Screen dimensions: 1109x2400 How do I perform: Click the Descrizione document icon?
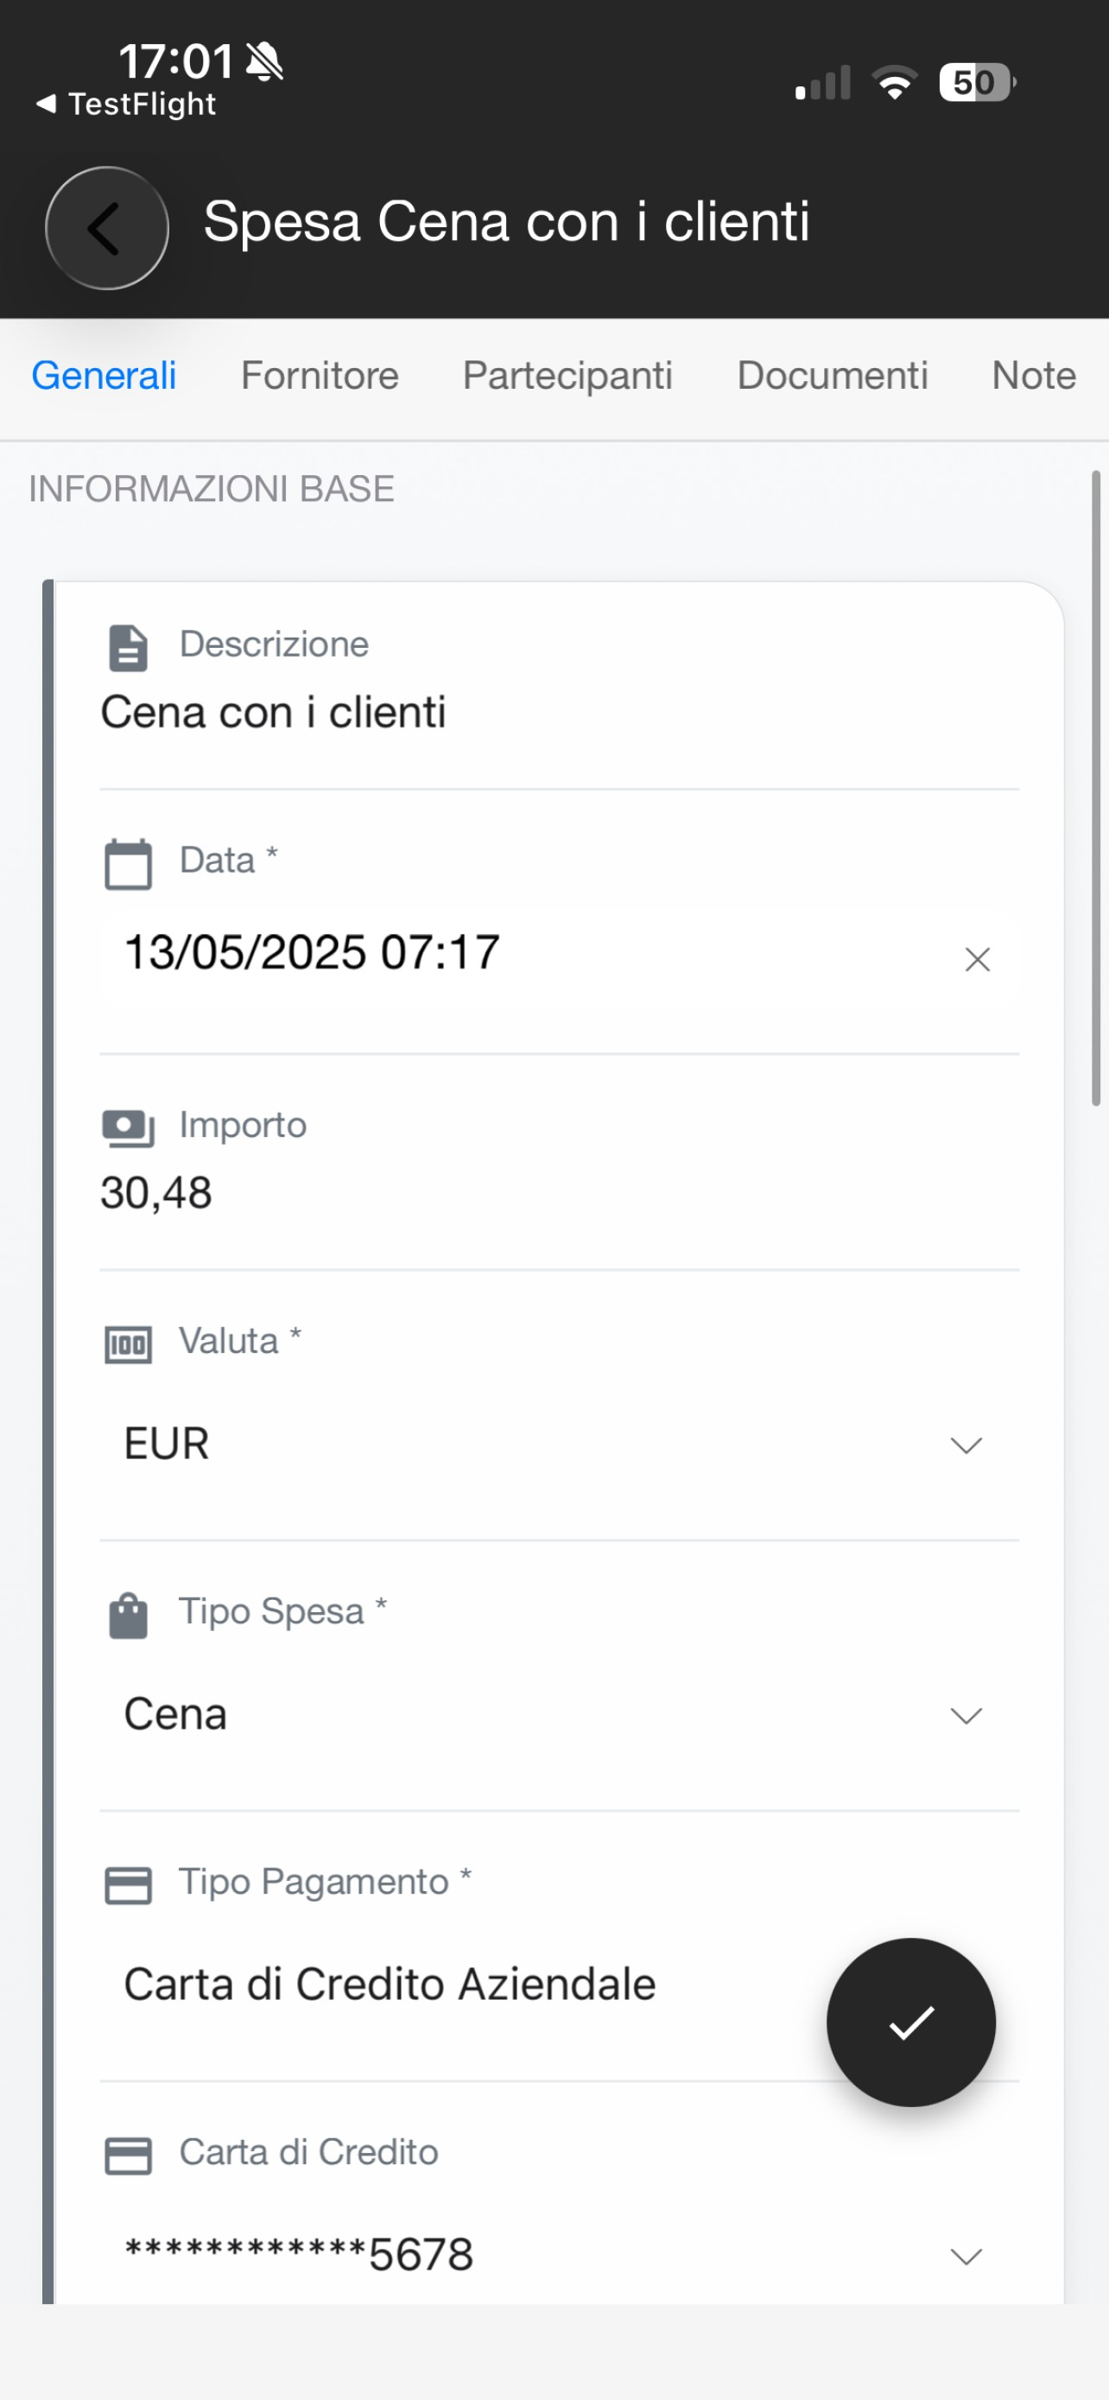tap(129, 649)
